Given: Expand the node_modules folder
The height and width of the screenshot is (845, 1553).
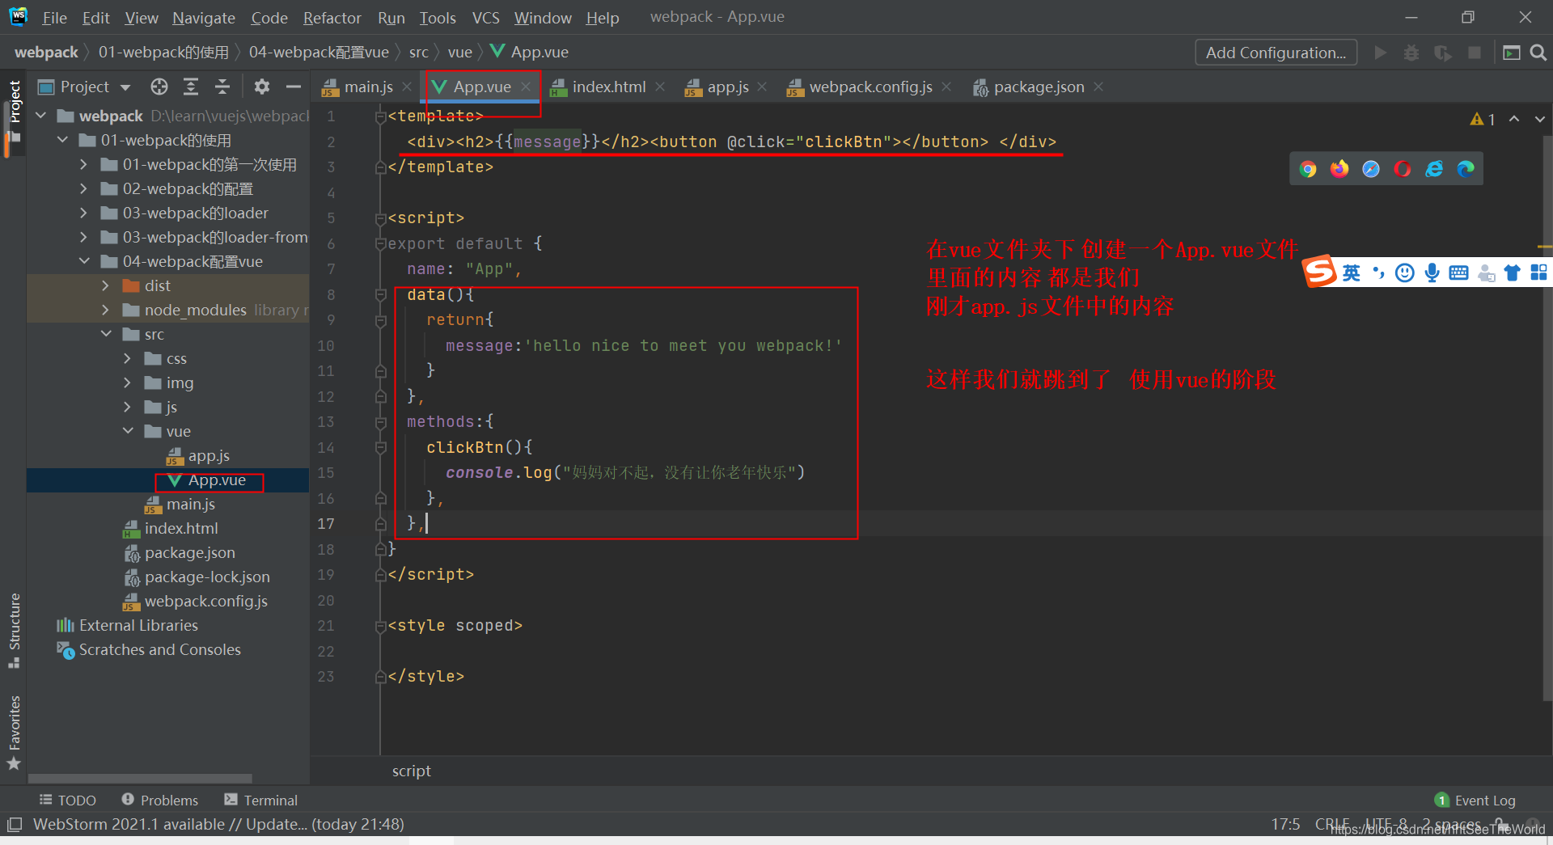Looking at the screenshot, I should (105, 310).
